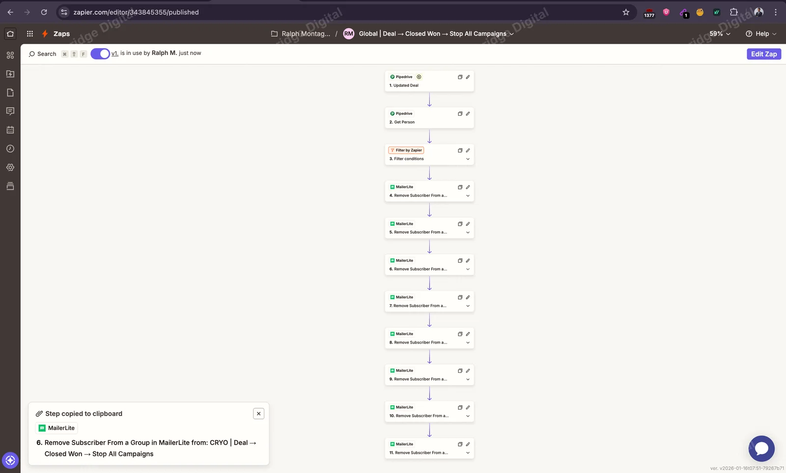Edit step 10 Remove Subscriber pencil icon
The image size is (786, 473).
(x=468, y=407)
